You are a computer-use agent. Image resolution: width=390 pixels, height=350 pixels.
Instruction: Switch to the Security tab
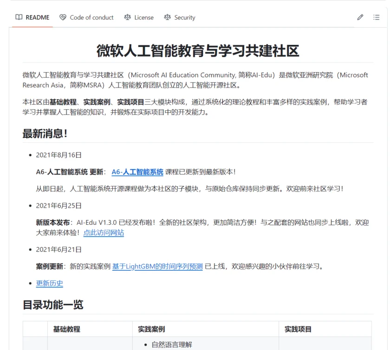[x=180, y=18]
